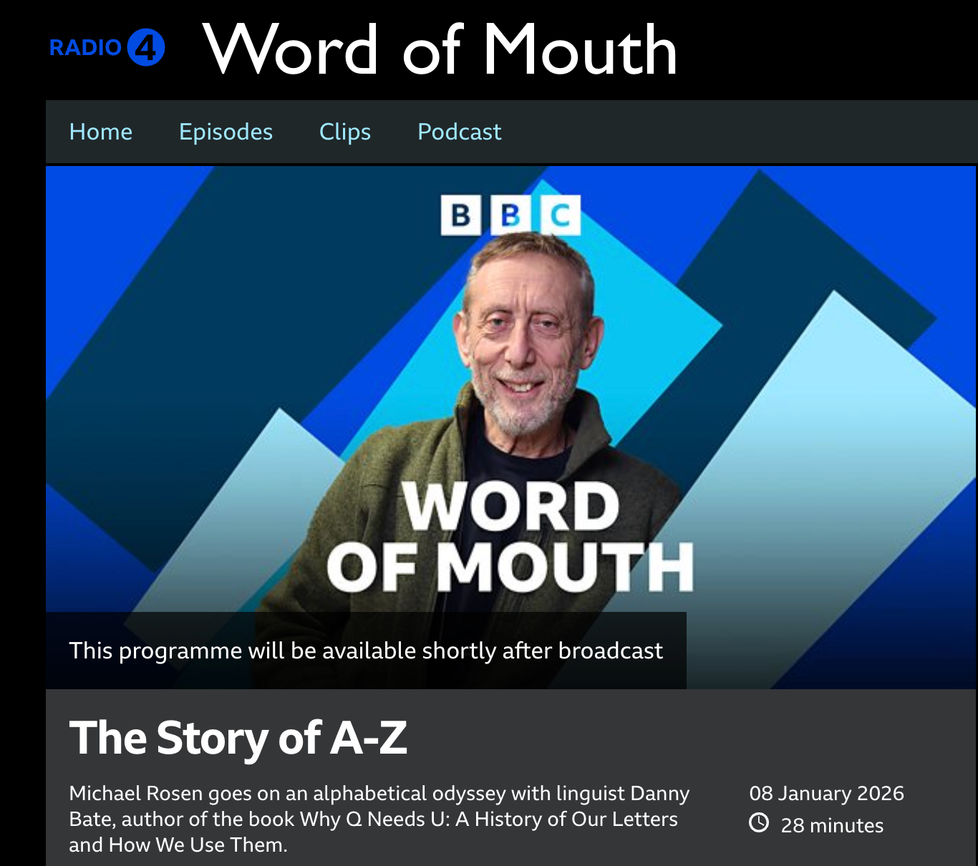This screenshot has height=866, width=978.
Task: Click the C block of BBC logo
Action: tap(561, 215)
